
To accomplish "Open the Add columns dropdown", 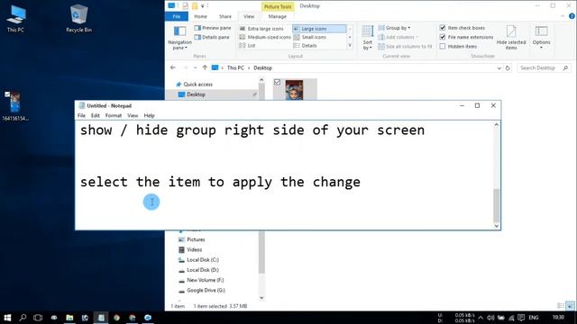I will coord(398,37).
